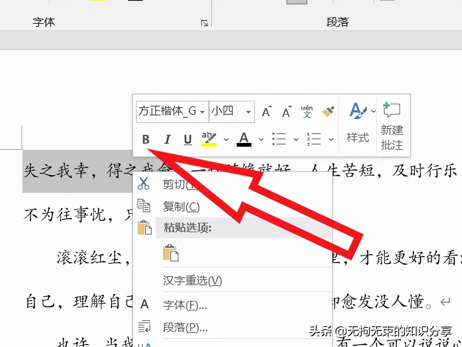This screenshot has width=462, height=347.
Task: Toggle bold formatting with the B button
Action: (x=145, y=139)
